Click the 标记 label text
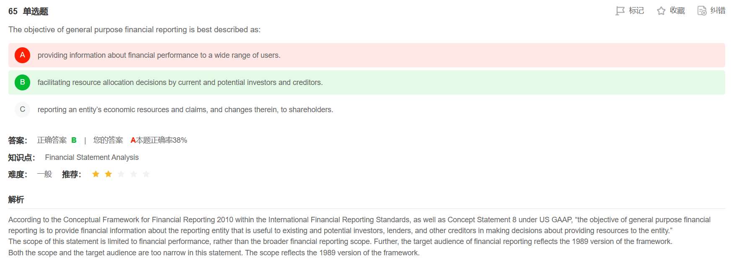This screenshot has height=262, width=731. [636, 11]
